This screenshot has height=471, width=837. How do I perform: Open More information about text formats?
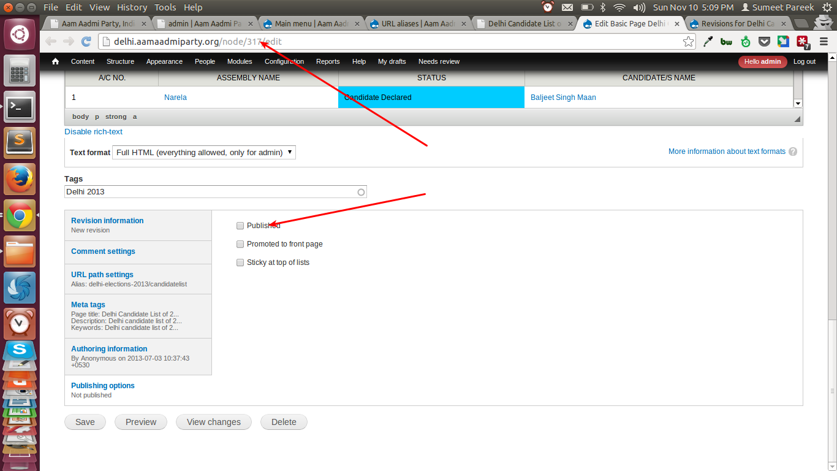727,151
